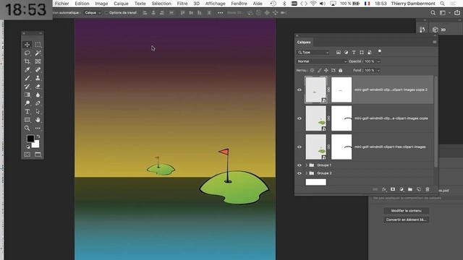
Task: Select the Hand tool
Action: point(38,120)
